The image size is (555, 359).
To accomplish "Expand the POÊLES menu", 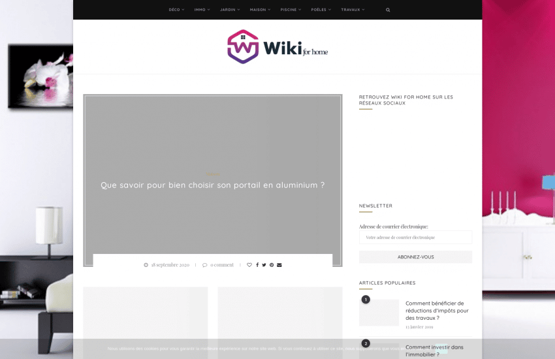I will tap(321, 10).
